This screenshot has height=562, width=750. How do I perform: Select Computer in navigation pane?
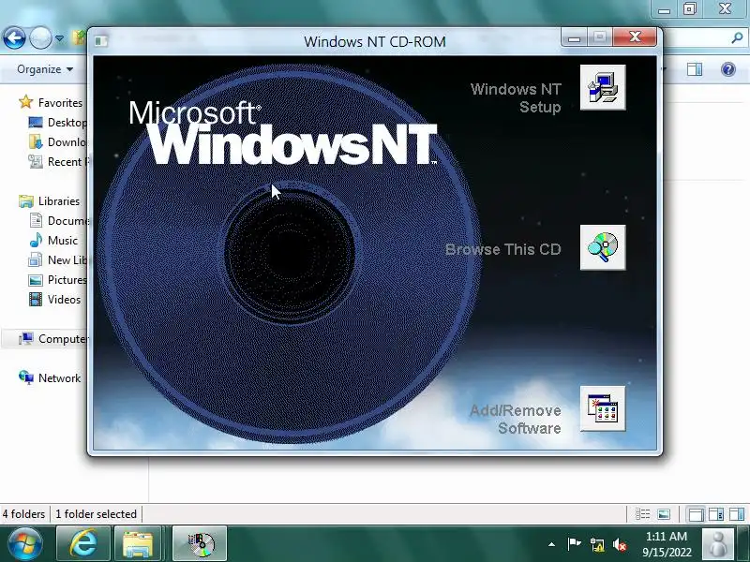coord(53,338)
